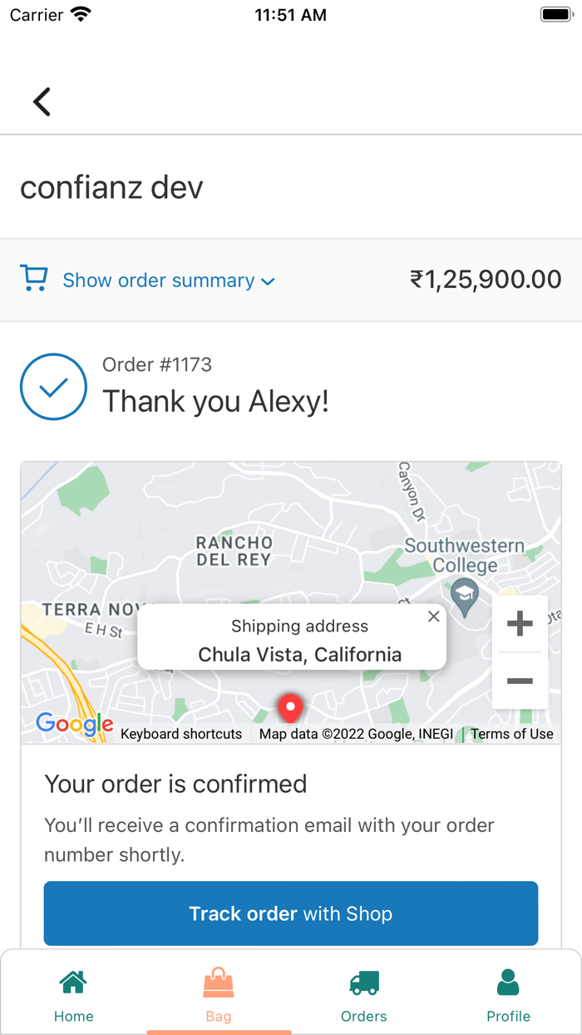
Task: Go back using the left arrow chevron
Action: click(x=41, y=101)
